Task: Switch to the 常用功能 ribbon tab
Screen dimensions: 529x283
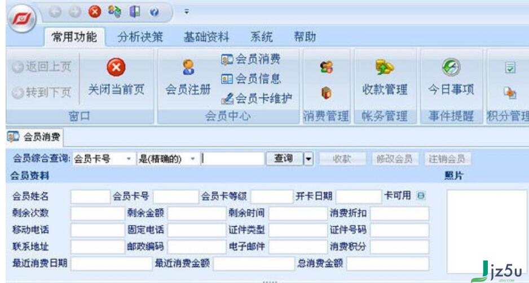Action: coord(74,37)
